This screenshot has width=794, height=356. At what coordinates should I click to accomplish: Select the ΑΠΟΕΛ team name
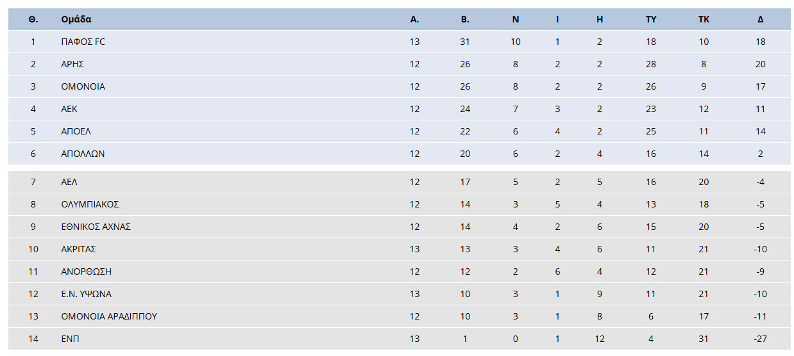click(x=76, y=131)
